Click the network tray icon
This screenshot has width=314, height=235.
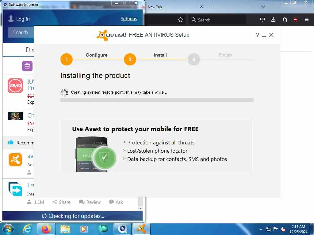268,229
